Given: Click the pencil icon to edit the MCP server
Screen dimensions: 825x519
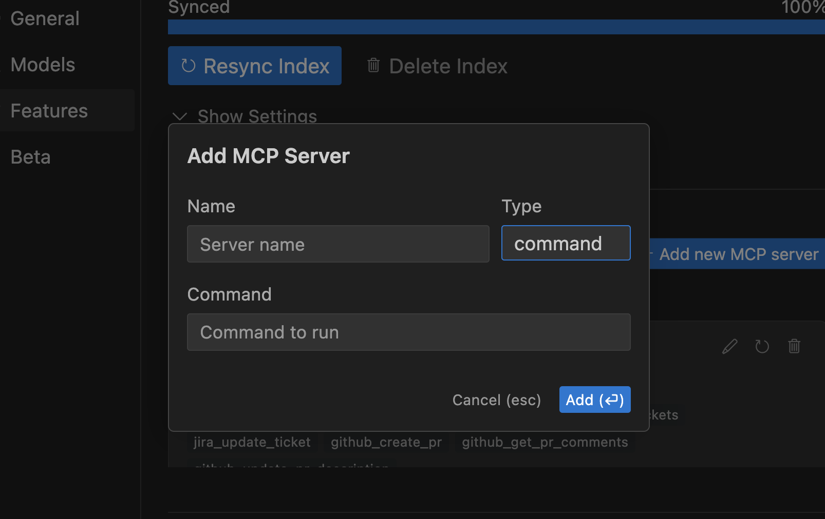Looking at the screenshot, I should pos(729,346).
